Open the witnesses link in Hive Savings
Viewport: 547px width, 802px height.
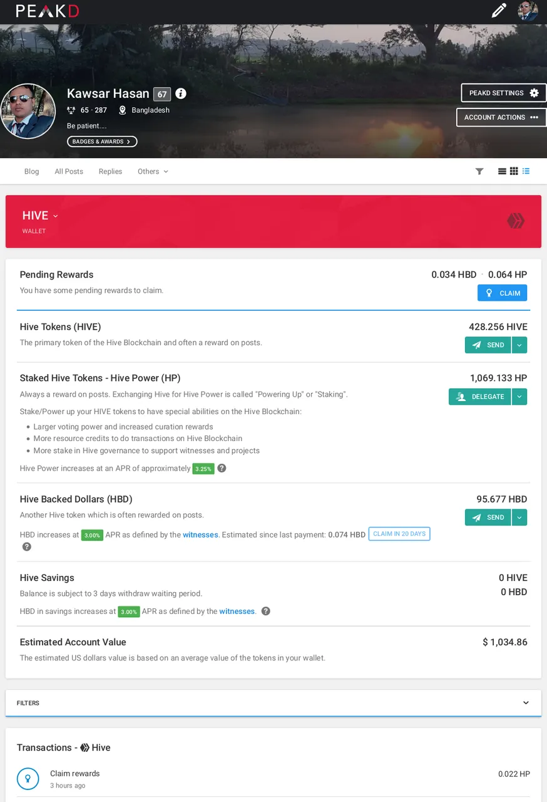coord(237,612)
